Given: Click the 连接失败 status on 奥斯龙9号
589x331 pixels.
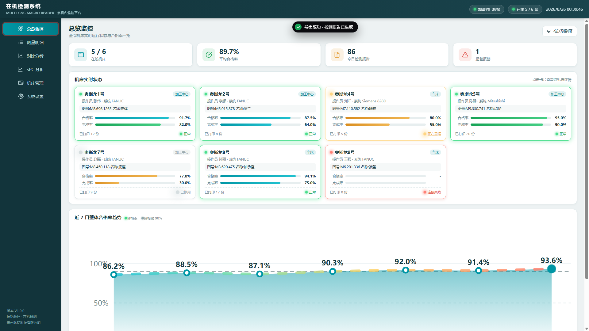Looking at the screenshot, I should tap(432, 192).
